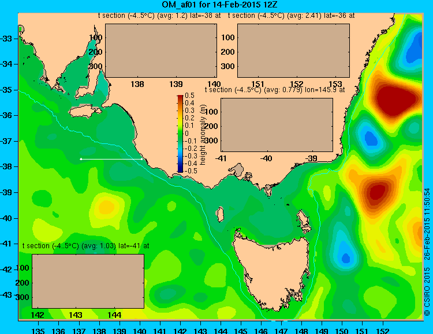433x334 pixels.
Task: Click the temperature section panel for lon=145.9
Action: pos(277,125)
